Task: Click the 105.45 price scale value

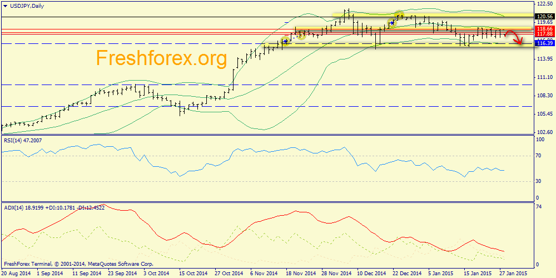Action: tap(545, 114)
